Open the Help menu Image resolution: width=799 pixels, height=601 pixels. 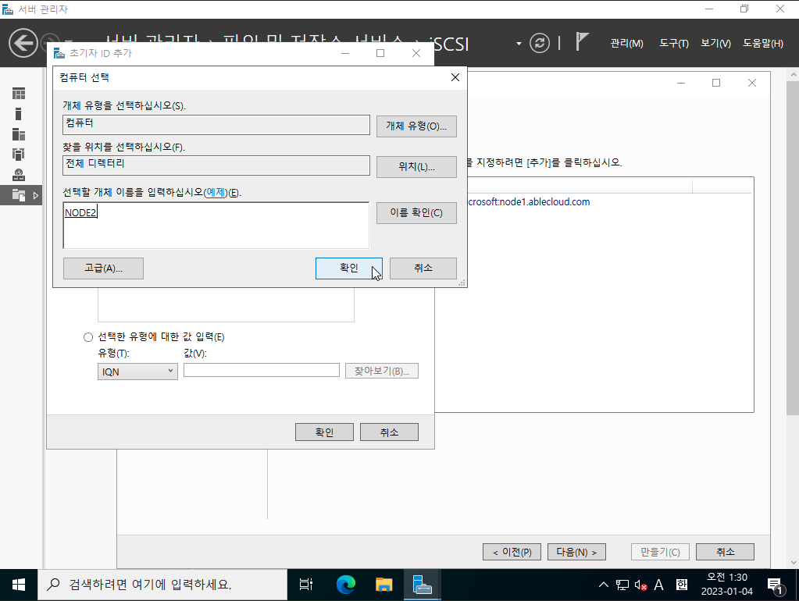click(x=763, y=44)
